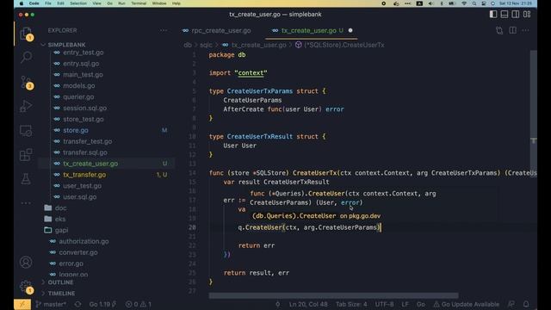The image size is (551, 310).
Task: Open errors and warnings indicator
Action: click(x=139, y=304)
